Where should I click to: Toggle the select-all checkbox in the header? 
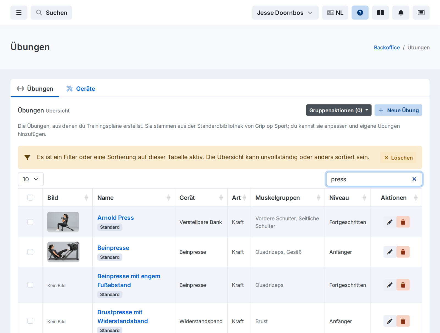30,198
